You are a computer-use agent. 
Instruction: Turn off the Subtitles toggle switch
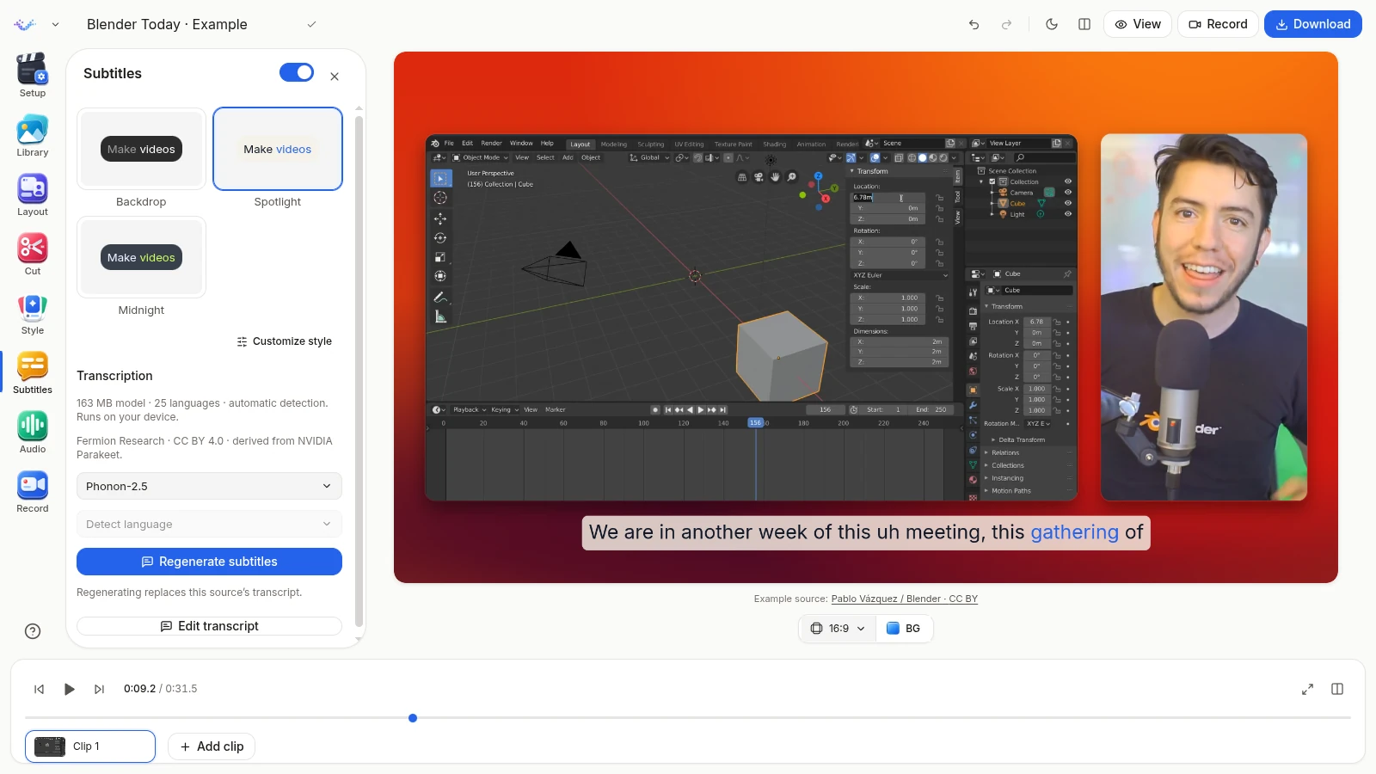[x=297, y=72]
